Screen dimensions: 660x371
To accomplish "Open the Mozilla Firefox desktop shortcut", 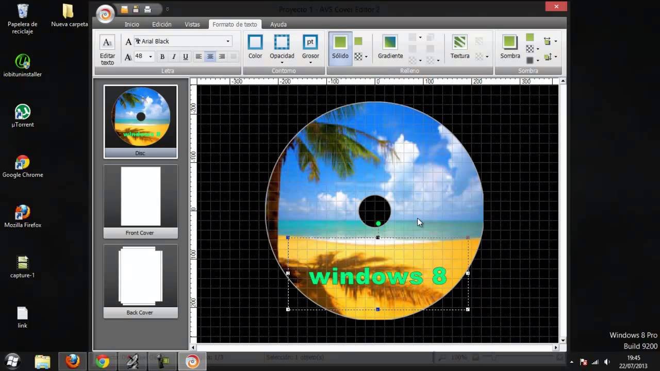I will tap(23, 216).
